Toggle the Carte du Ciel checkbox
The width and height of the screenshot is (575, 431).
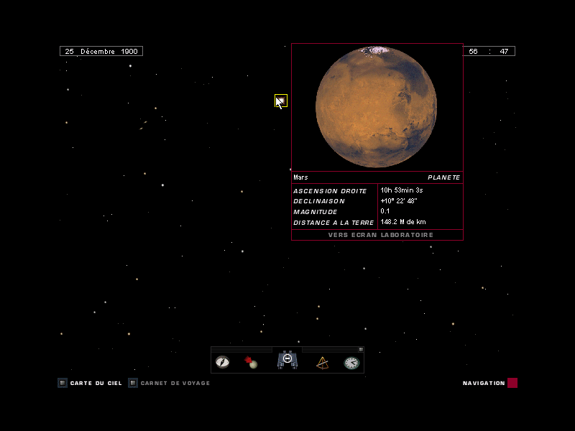(63, 383)
